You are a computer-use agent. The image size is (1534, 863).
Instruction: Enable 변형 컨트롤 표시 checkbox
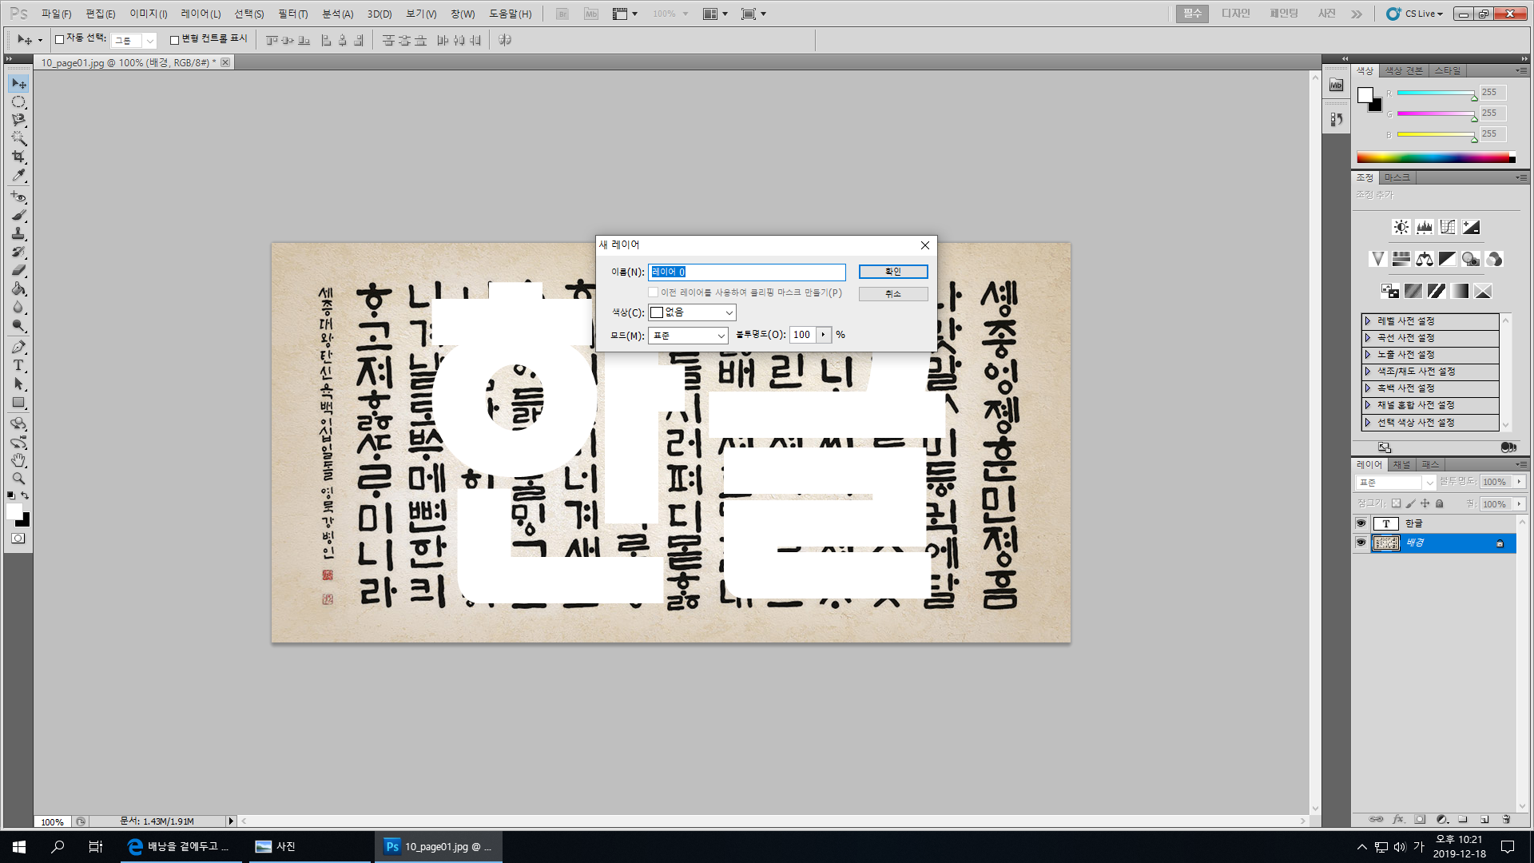click(174, 40)
